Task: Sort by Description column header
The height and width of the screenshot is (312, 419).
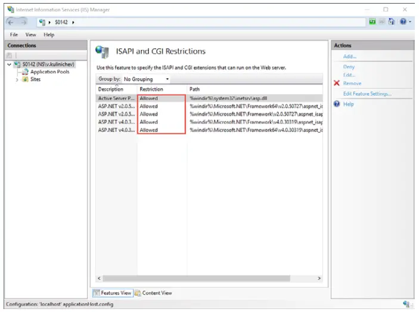Action: 116,89
